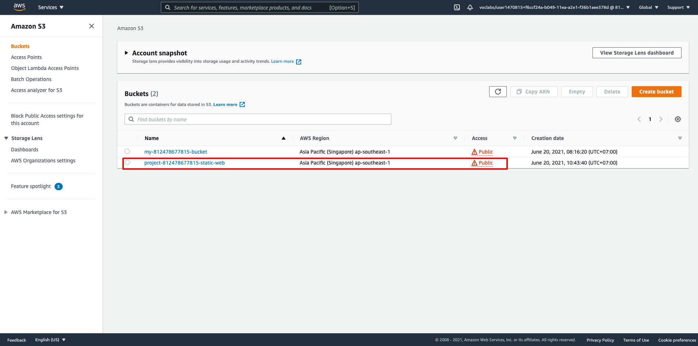Open the my-812478677815-bucket link
Viewport: 698px width, 346px height.
pos(176,152)
